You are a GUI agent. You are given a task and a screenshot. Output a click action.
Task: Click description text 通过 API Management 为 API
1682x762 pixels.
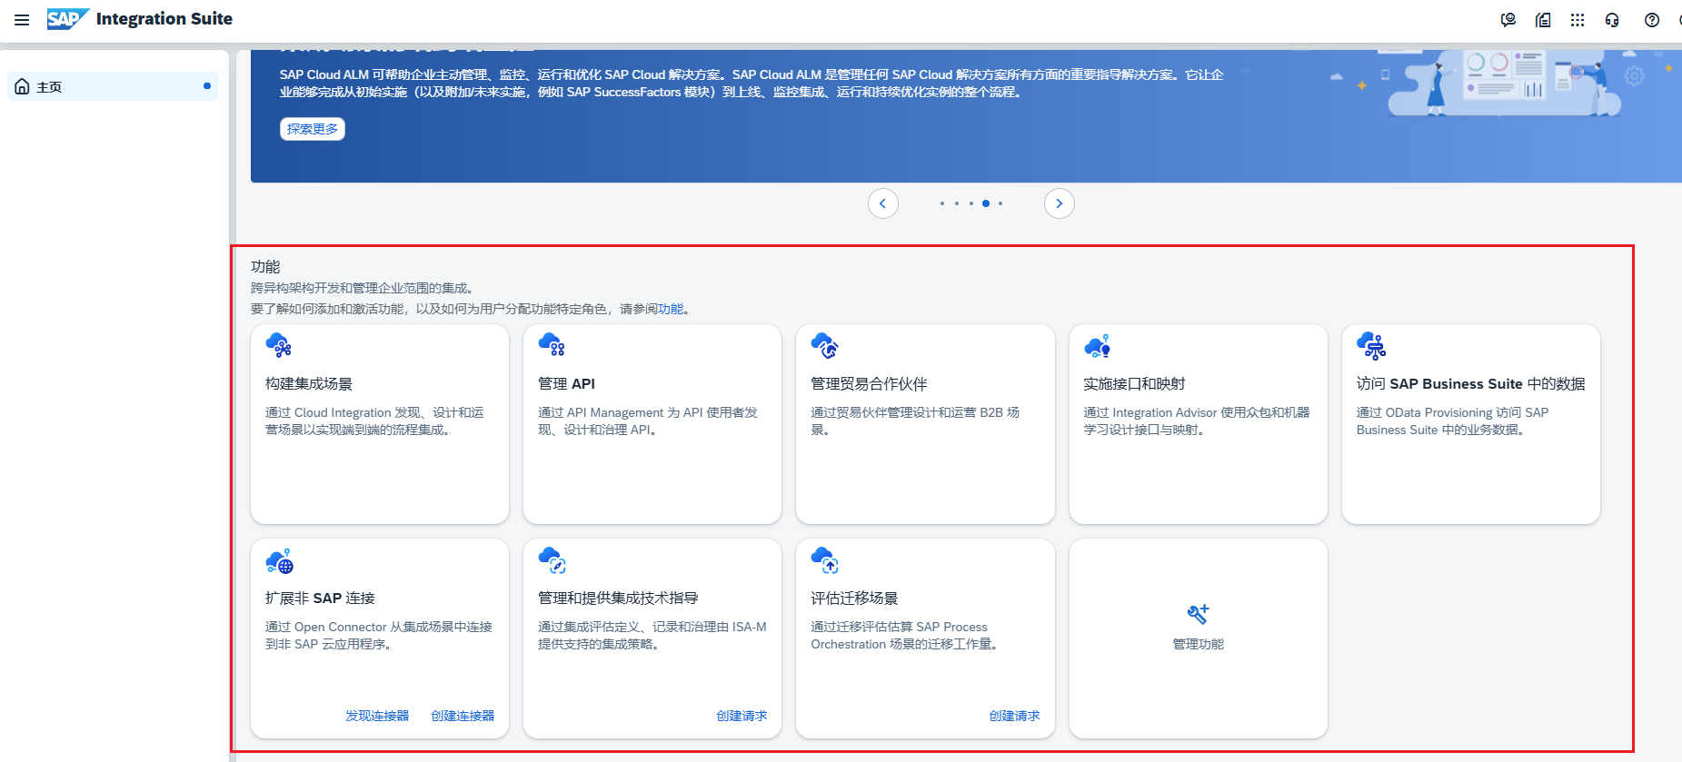[648, 421]
